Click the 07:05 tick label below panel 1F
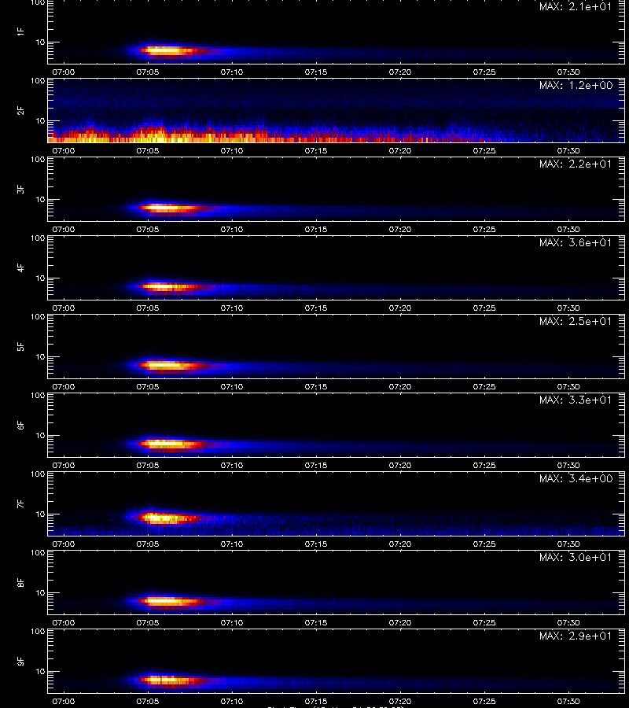The width and height of the screenshot is (629, 708). [x=148, y=72]
